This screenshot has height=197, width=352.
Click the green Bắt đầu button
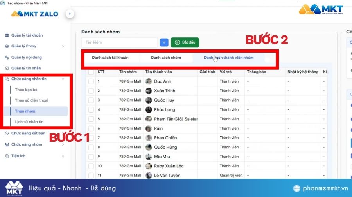tap(185, 42)
